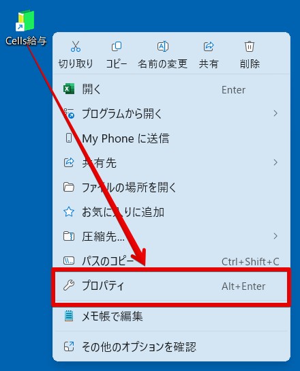Click the trash delete icon (削除)

250,46
